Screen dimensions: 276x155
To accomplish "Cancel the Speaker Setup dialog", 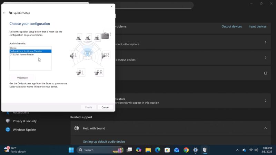I will (105, 107).
